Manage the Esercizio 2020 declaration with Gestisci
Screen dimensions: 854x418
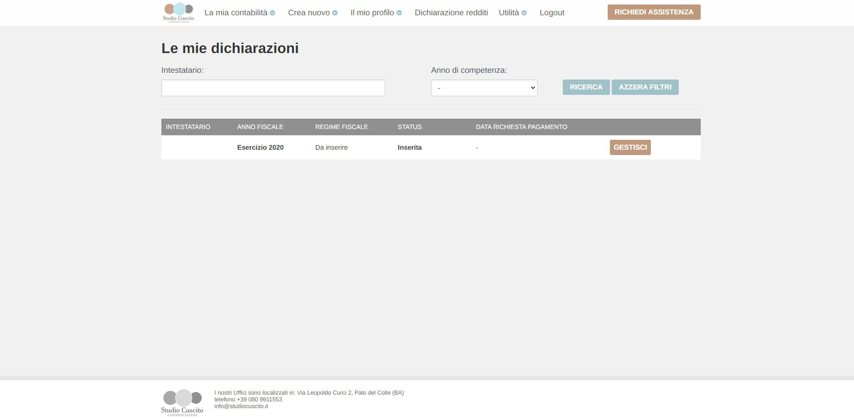(x=630, y=147)
